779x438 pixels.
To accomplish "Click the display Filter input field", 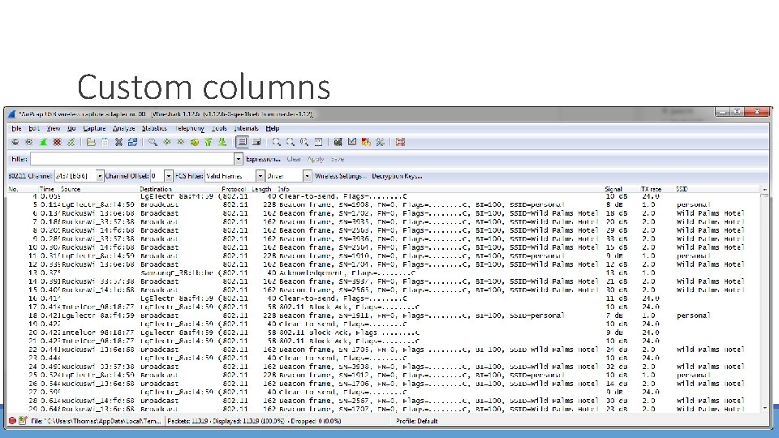I will 131,159.
